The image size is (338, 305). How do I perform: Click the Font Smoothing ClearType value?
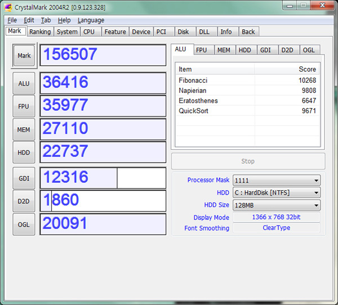pyautogui.click(x=277, y=228)
